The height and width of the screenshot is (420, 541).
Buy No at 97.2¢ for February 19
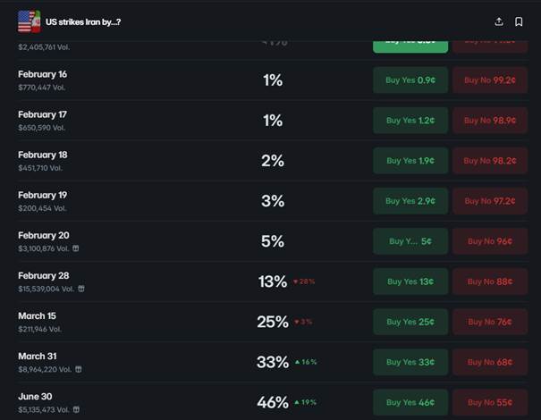pos(490,200)
